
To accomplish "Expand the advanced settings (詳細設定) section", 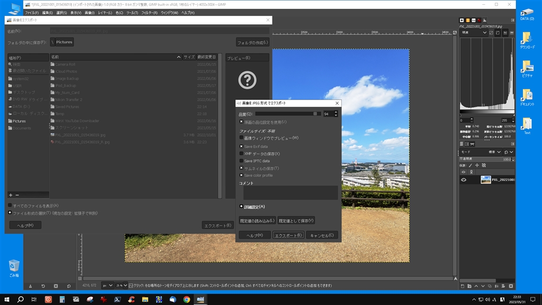I will click(x=241, y=207).
